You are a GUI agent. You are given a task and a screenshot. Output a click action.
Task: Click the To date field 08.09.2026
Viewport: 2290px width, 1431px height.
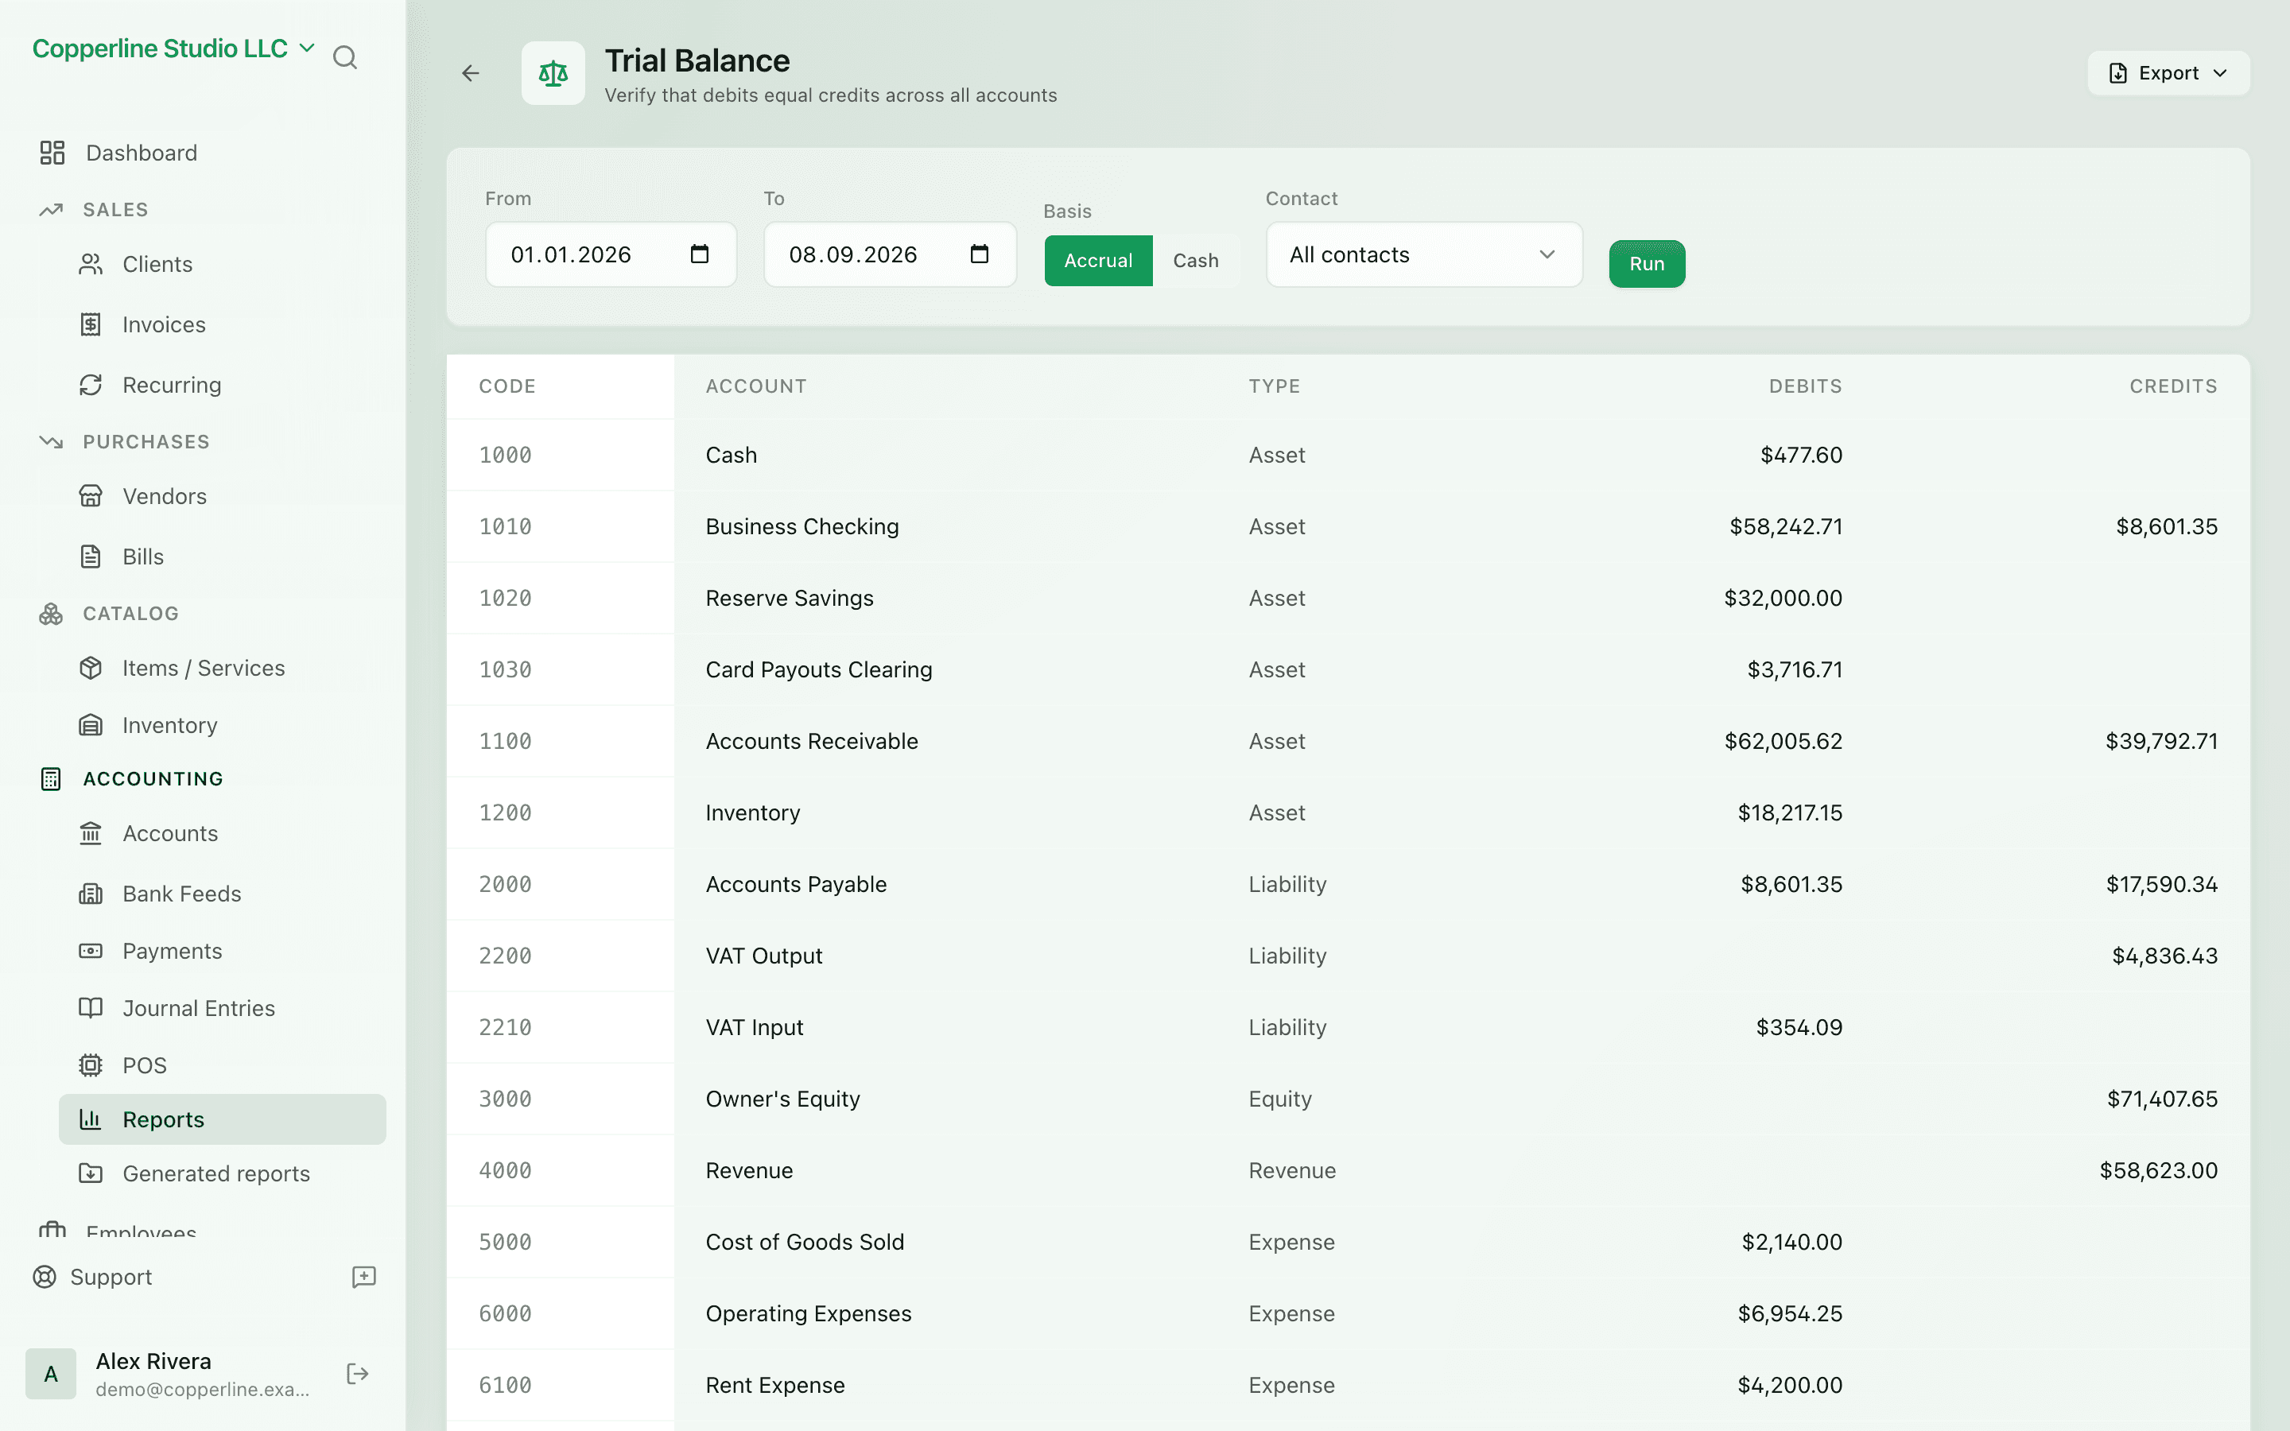[891, 254]
